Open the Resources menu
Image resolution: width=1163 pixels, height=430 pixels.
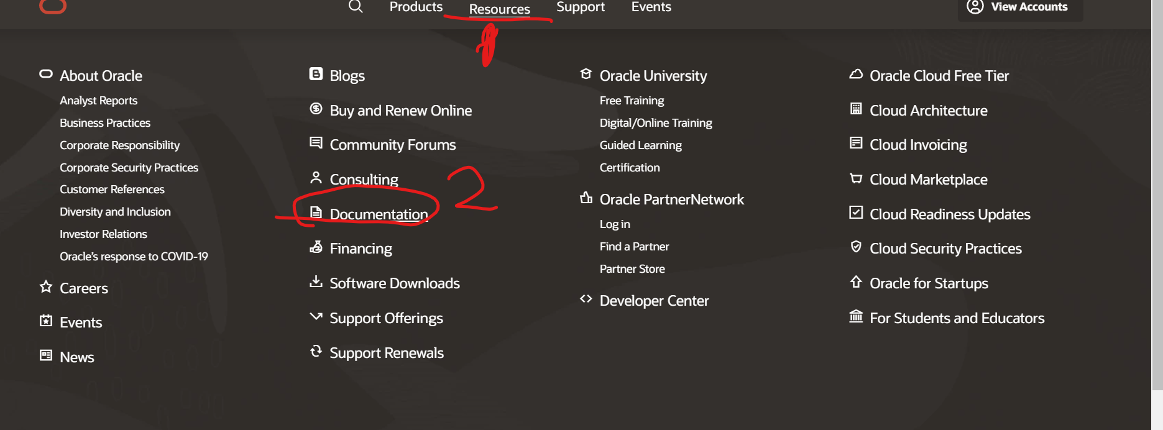point(499,9)
